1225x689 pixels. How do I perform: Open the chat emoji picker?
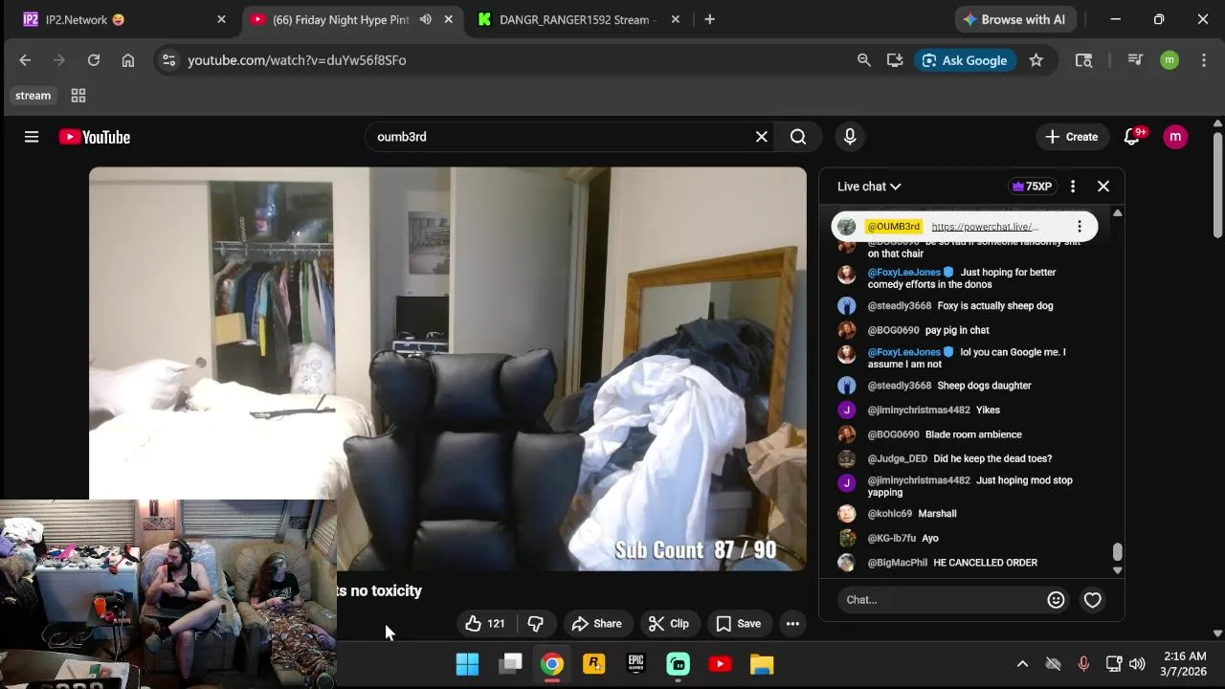(x=1056, y=600)
